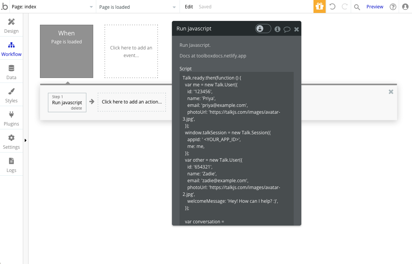This screenshot has width=412, height=264.
Task: Open the Design tab
Action: [11, 26]
